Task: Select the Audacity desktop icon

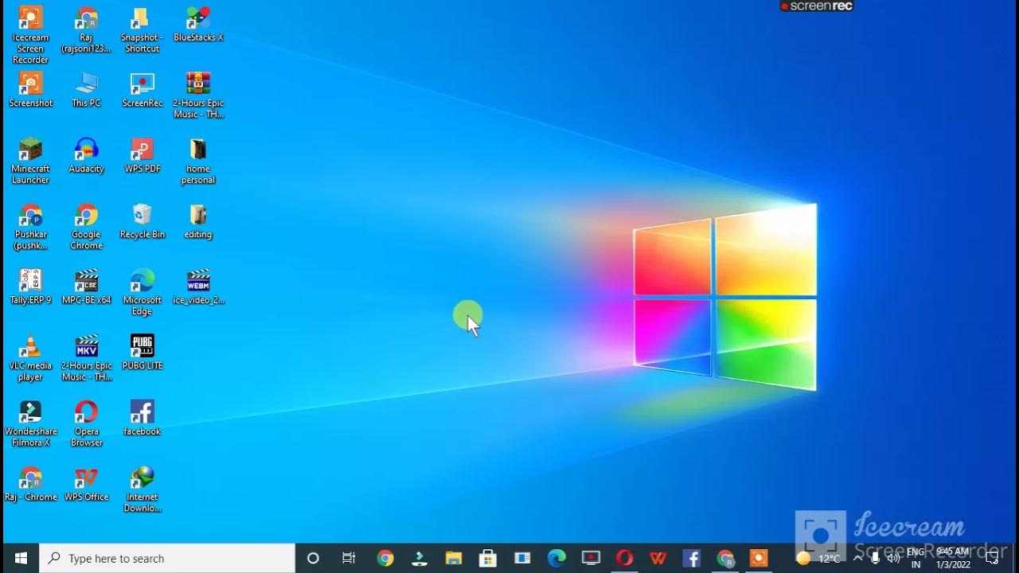Action: click(86, 155)
